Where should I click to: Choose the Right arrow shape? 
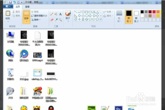pyautogui.click(x=90, y=16)
